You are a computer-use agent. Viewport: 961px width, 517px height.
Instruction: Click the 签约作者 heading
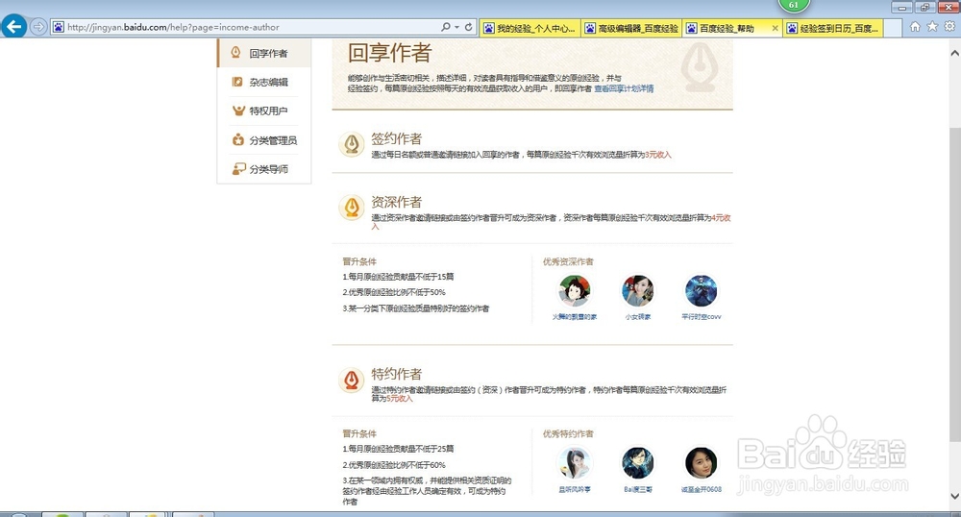(x=396, y=138)
